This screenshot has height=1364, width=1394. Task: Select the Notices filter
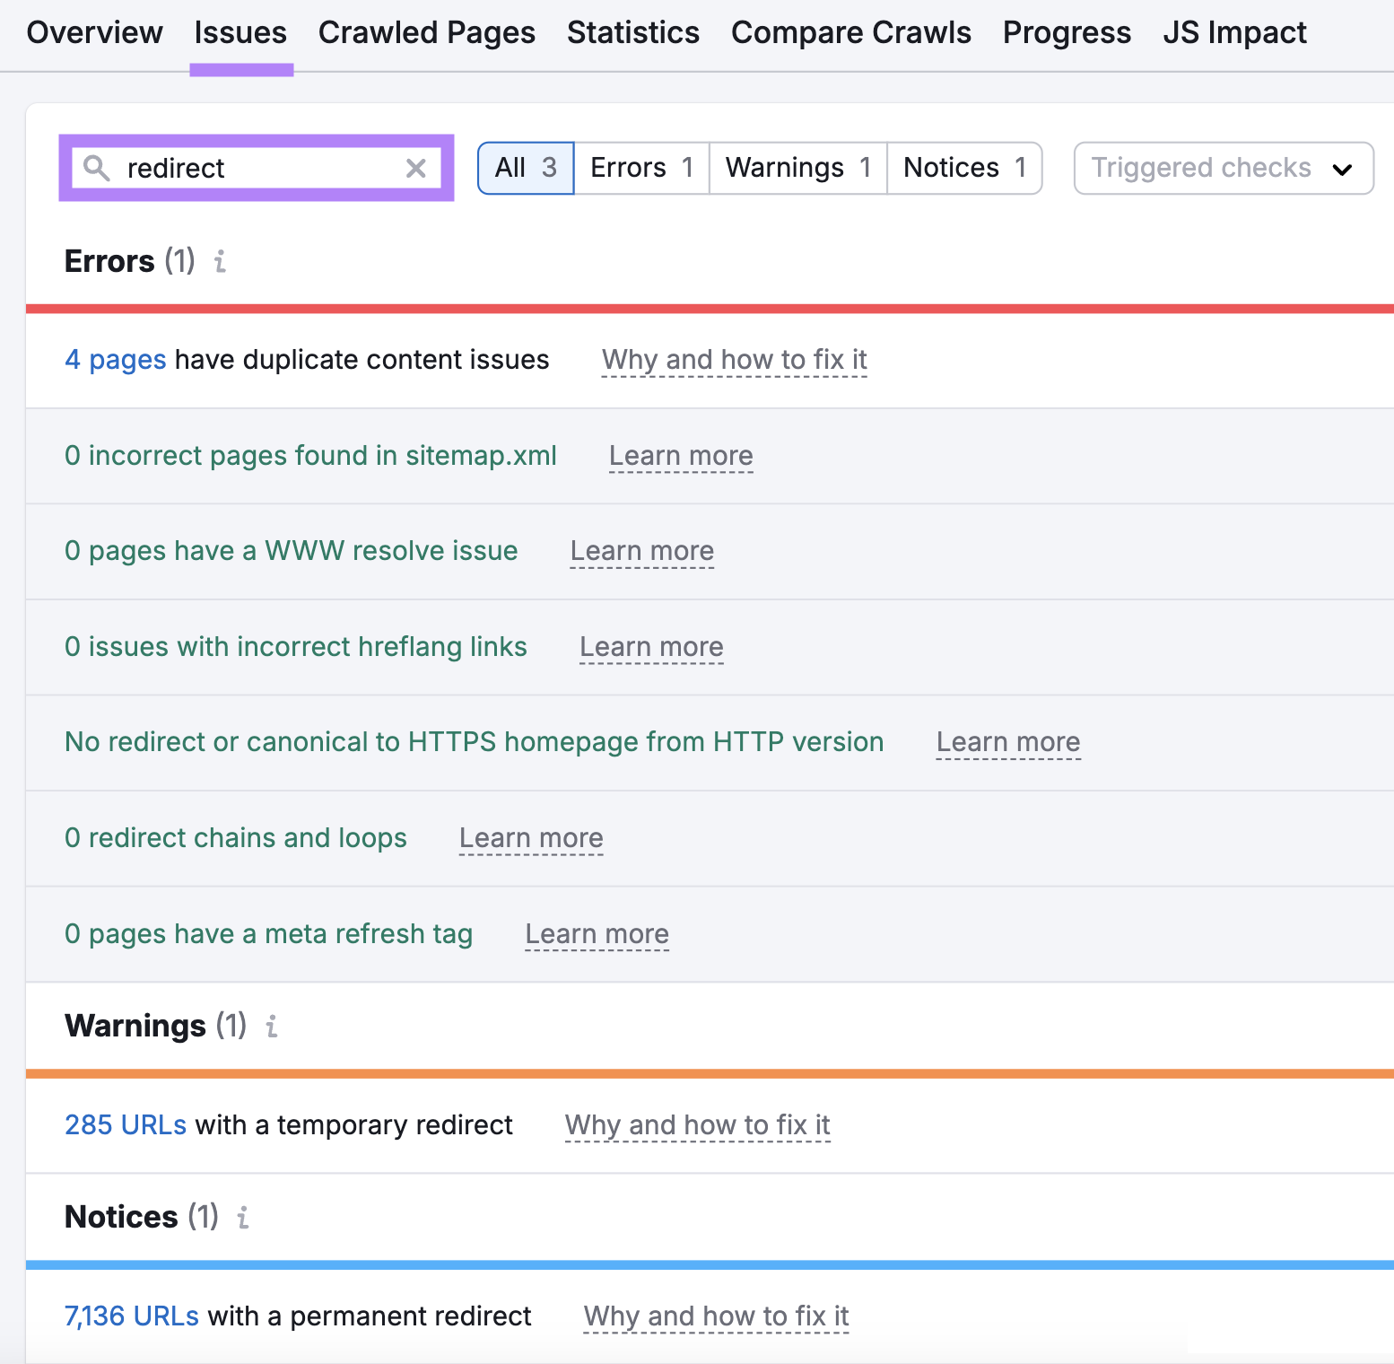click(963, 167)
